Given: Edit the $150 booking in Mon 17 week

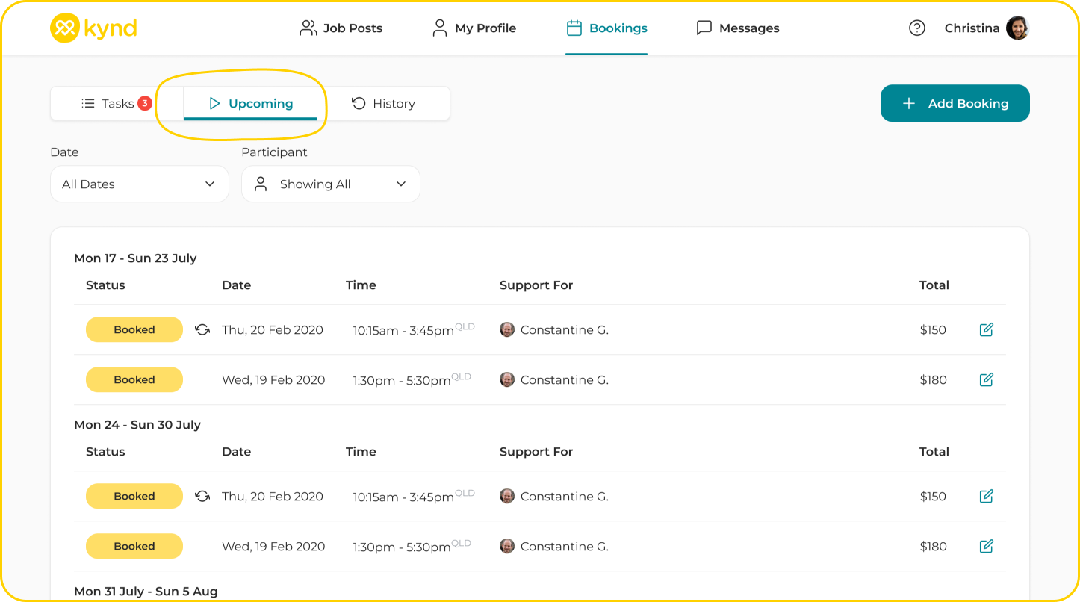Looking at the screenshot, I should coord(986,329).
